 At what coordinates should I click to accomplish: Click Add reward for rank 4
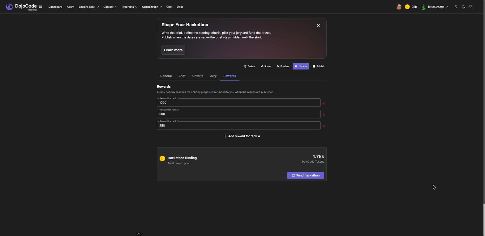(x=242, y=136)
